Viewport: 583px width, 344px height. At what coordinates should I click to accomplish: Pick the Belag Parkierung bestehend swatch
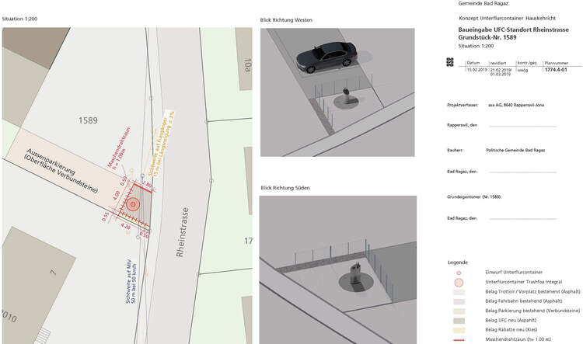[459, 310]
